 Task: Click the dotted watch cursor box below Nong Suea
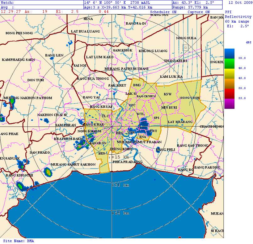tap(186, 48)
